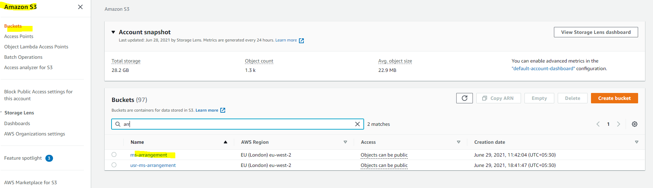
Task: Open the usr-ms-arrangement bucket link
Action: (x=153, y=165)
